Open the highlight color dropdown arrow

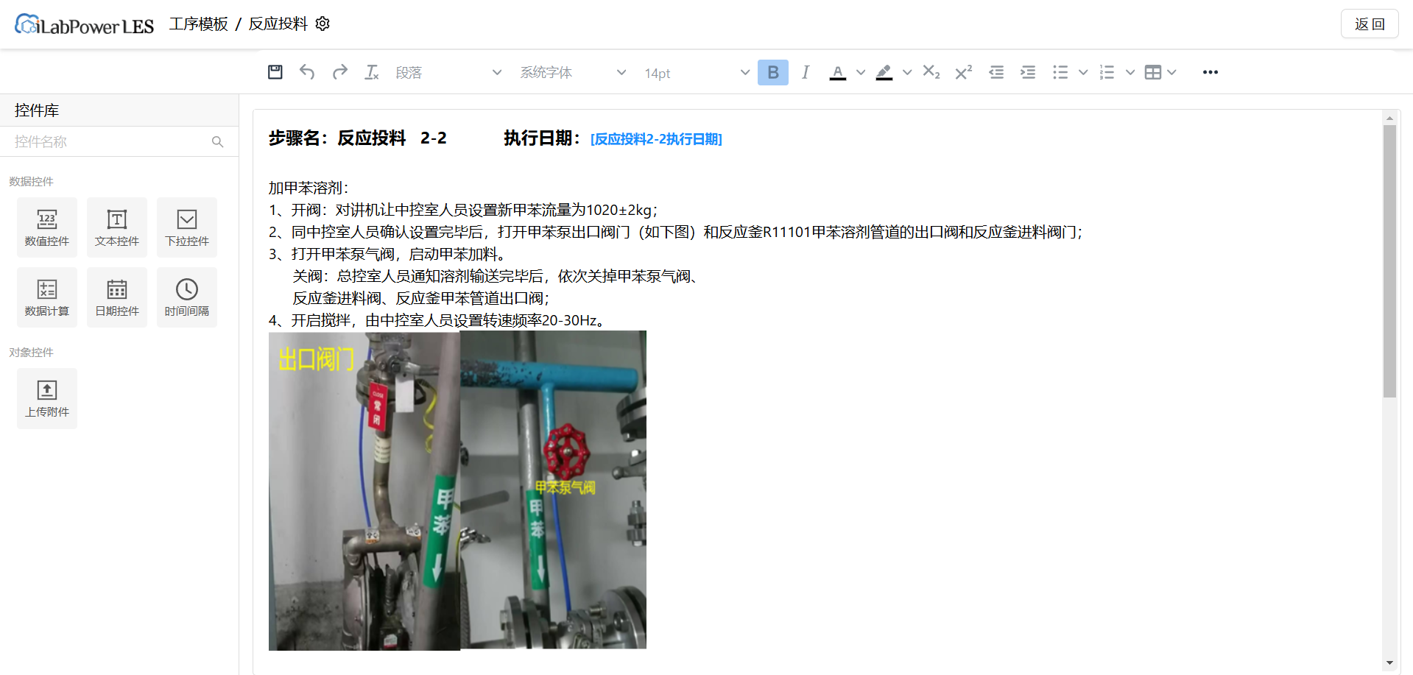click(x=907, y=72)
